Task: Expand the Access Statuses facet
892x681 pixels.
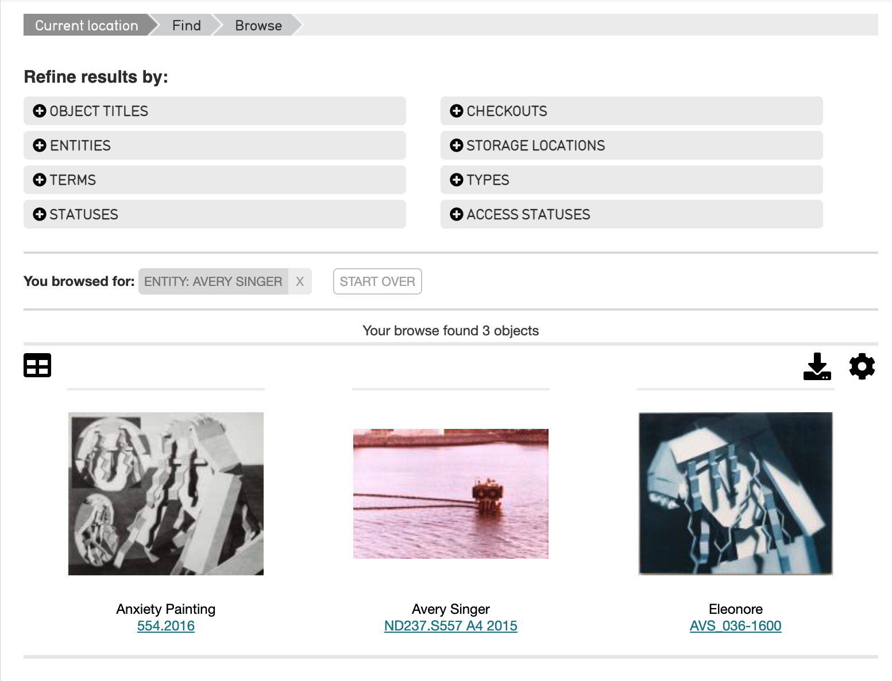Action: (528, 214)
